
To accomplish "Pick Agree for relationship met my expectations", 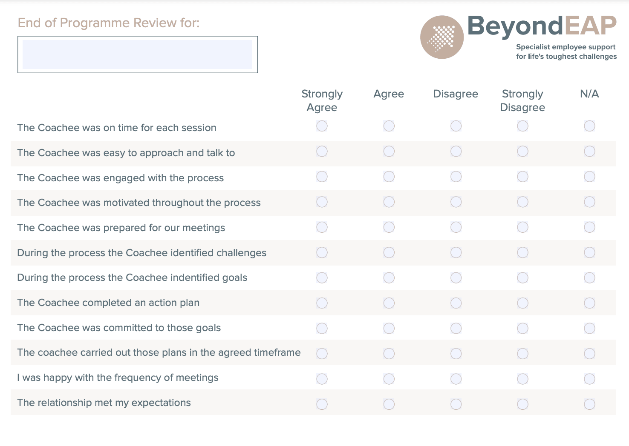I will pyautogui.click(x=389, y=404).
